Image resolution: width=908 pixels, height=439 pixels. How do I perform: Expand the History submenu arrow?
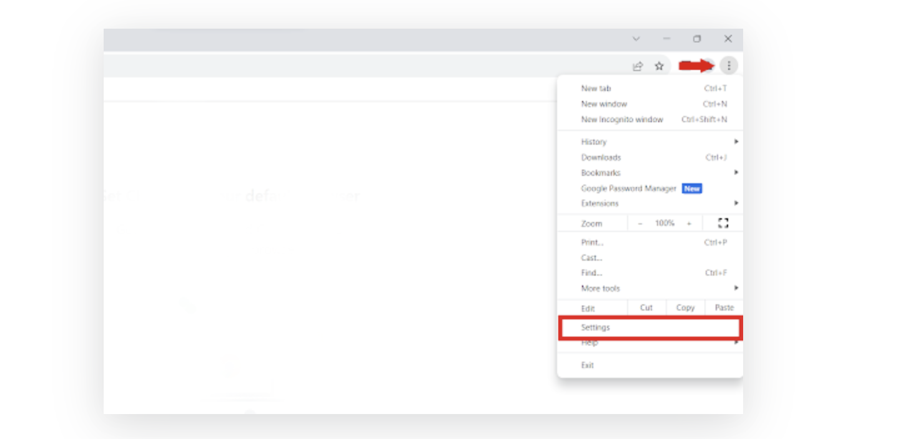pyautogui.click(x=736, y=142)
